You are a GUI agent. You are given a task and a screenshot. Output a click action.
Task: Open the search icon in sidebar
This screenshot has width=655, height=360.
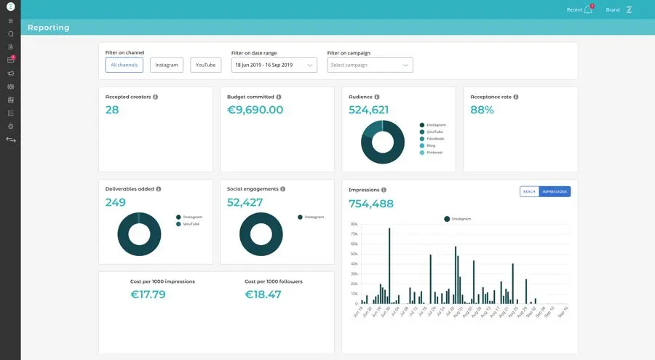[11, 33]
